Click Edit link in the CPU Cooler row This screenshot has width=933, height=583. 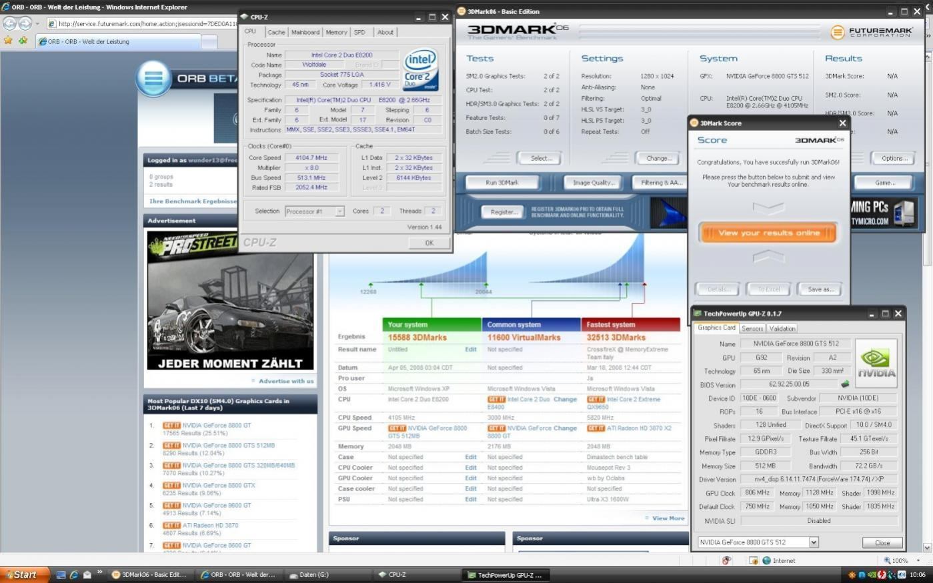pyautogui.click(x=471, y=468)
